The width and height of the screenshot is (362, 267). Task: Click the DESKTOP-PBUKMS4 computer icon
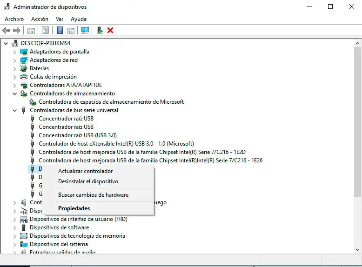[15, 43]
